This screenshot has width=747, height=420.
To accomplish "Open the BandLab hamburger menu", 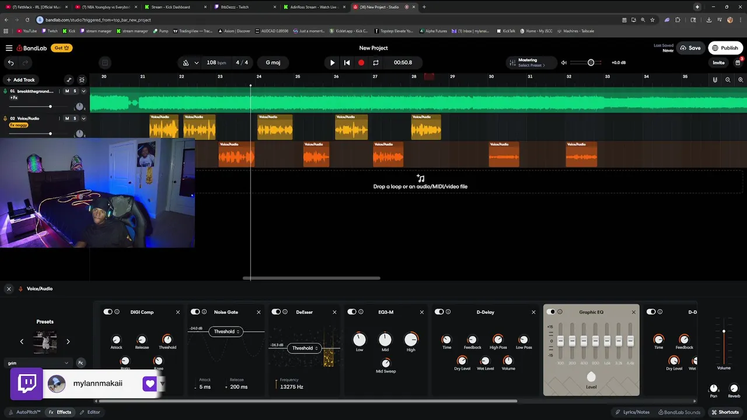I will click(x=9, y=48).
